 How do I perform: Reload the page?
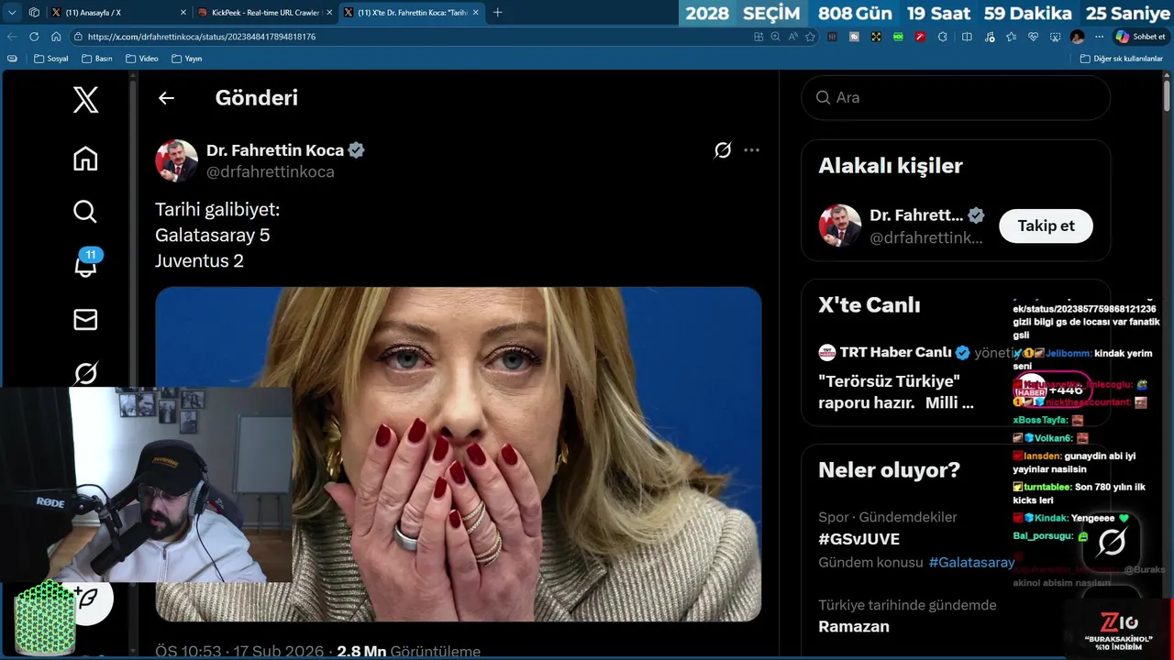(34, 37)
